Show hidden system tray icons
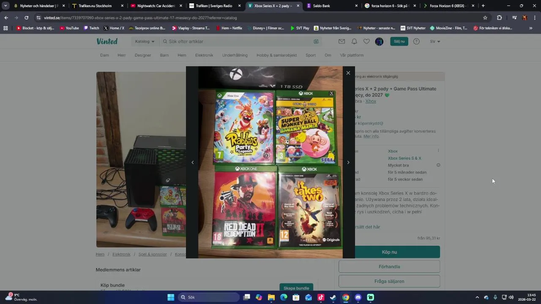Image resolution: width=541 pixels, height=304 pixels. [x=477, y=297]
